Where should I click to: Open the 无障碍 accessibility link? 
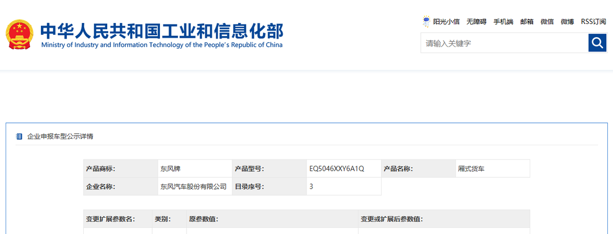tap(477, 22)
